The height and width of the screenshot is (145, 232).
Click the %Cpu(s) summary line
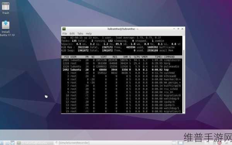coord(121,44)
